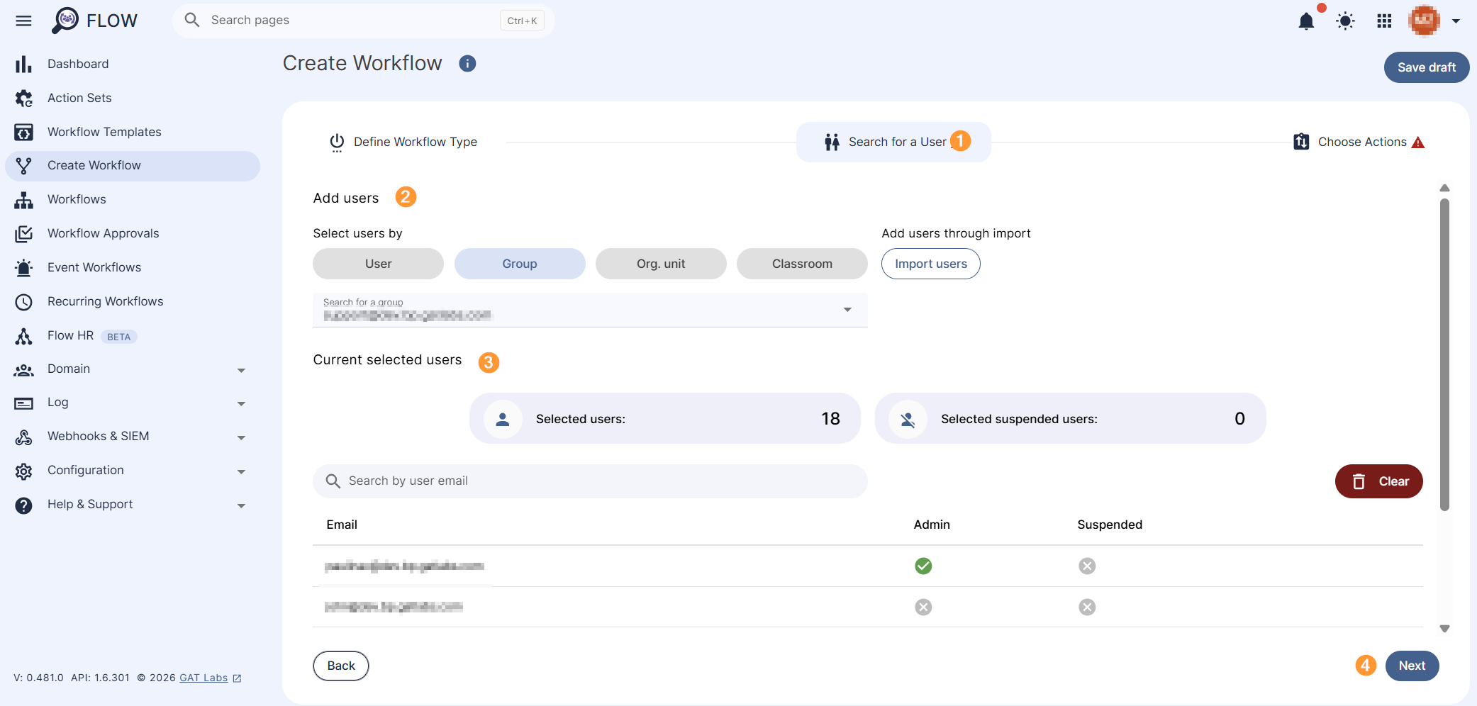
Task: Expand the Webhooks & SIEM arrow
Action: 241,437
